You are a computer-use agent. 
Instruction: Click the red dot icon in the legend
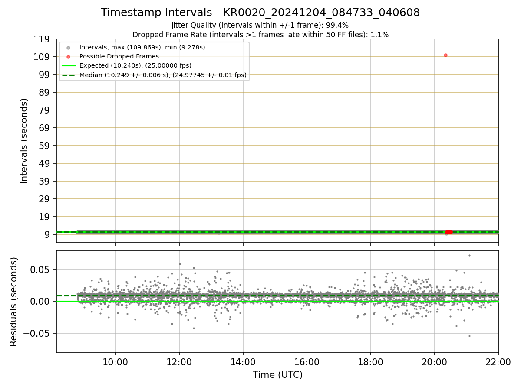(68, 56)
